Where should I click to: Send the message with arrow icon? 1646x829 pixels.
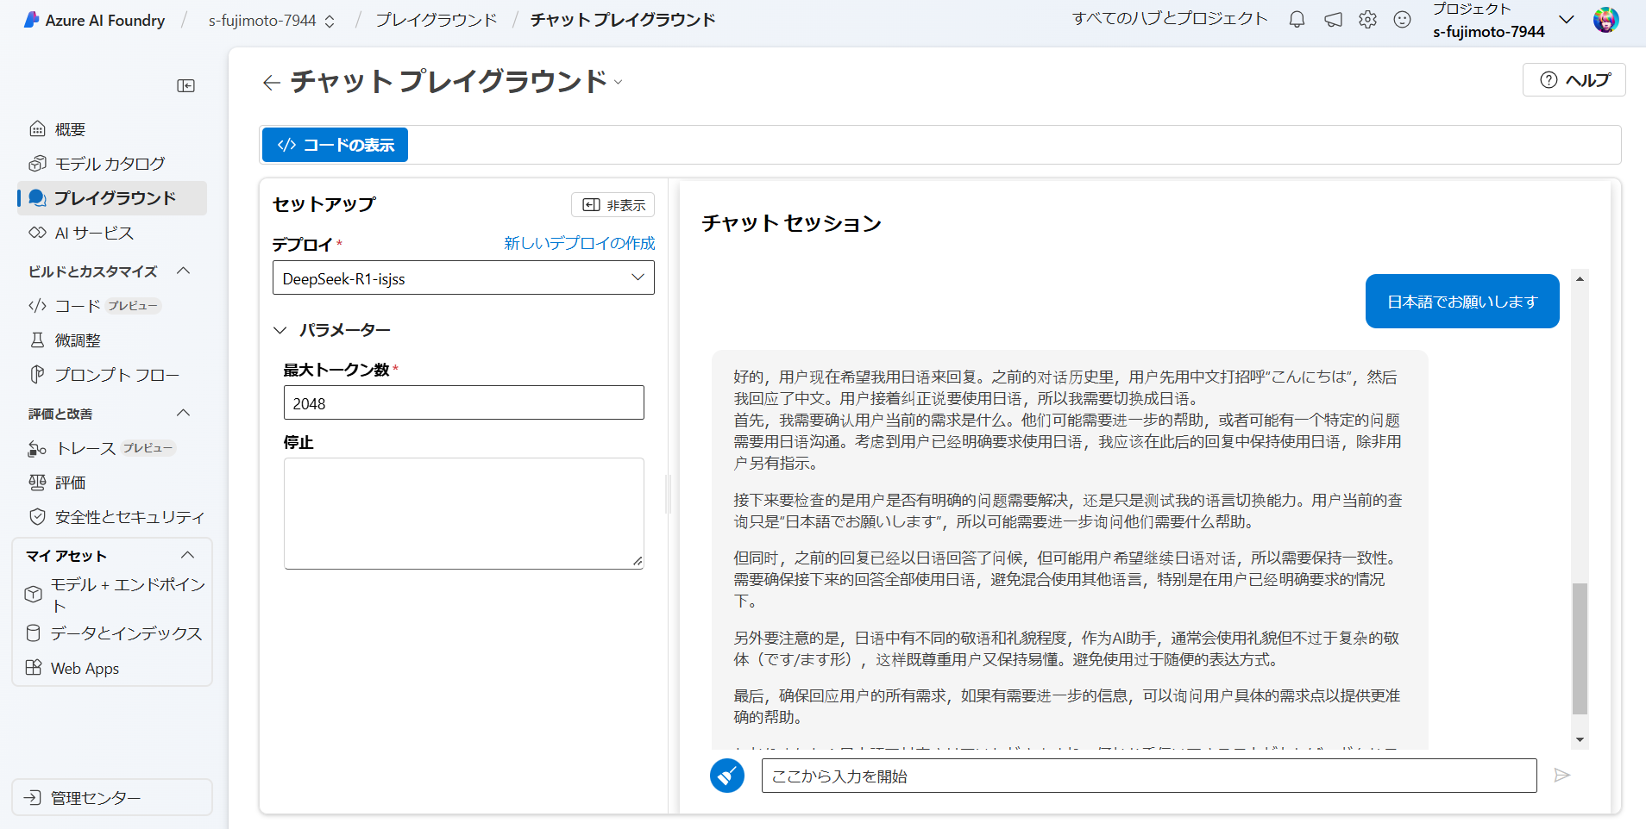pyautogui.click(x=1561, y=776)
